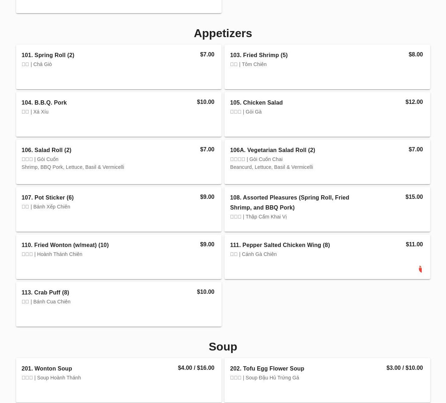Click the spicy chili pepper icon
The width and height of the screenshot is (446, 403).
click(x=420, y=269)
